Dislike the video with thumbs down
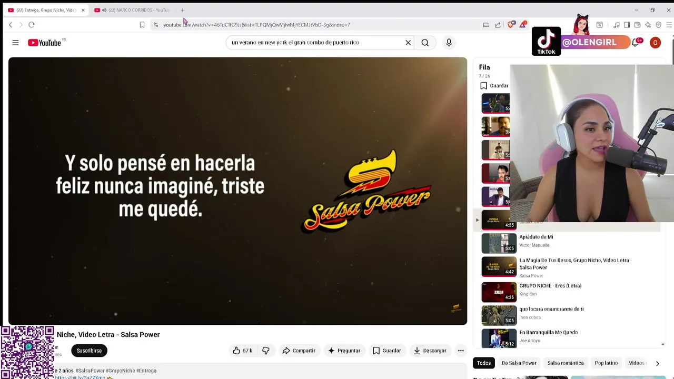This screenshot has width=674, height=379. tap(266, 351)
